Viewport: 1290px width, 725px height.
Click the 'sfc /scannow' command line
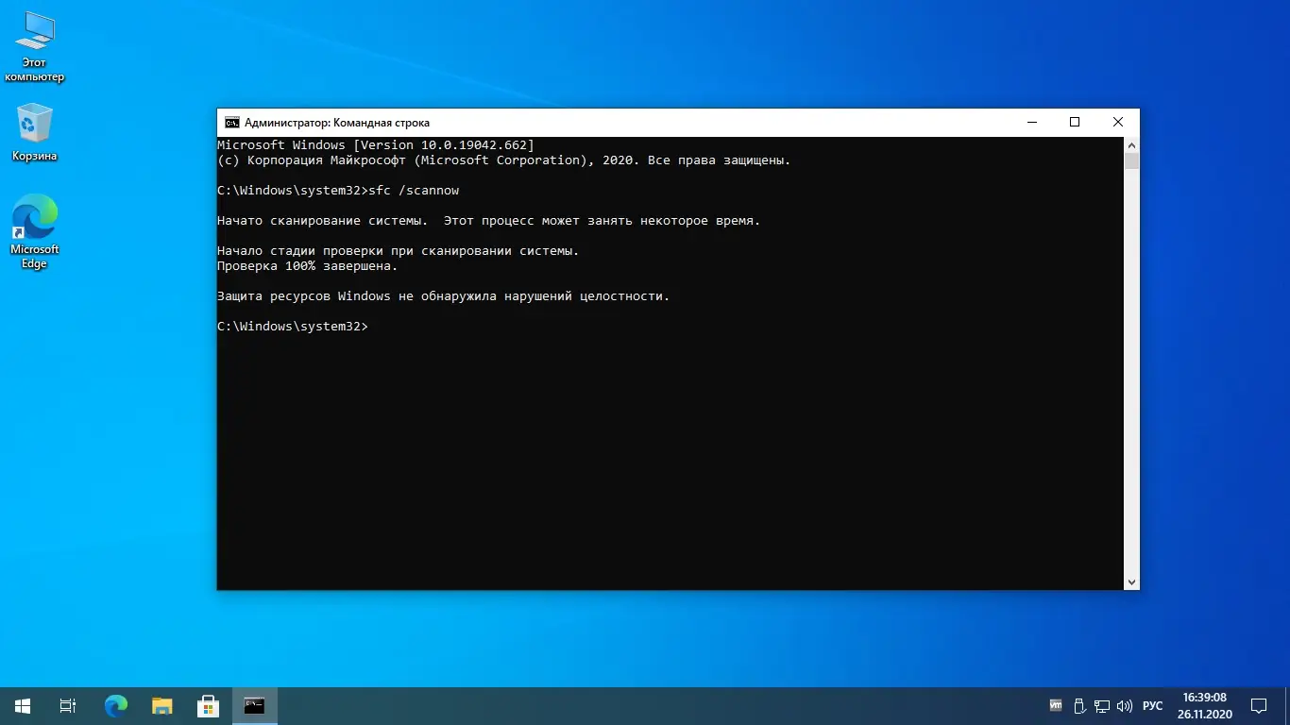click(338, 191)
